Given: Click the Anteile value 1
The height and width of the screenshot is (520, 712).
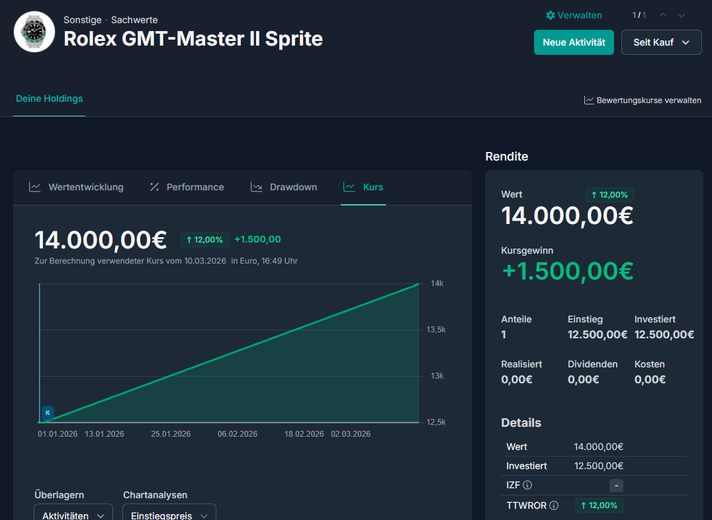Looking at the screenshot, I should [504, 334].
